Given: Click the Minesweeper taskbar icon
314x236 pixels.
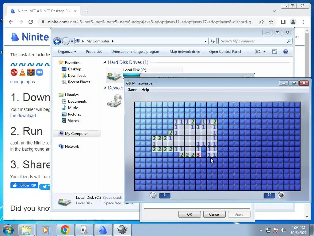Looking at the screenshot, I should tap(122, 230).
